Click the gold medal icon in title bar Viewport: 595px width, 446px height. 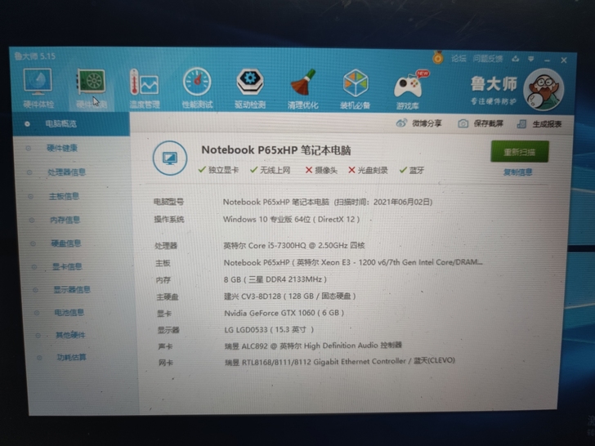(438, 58)
